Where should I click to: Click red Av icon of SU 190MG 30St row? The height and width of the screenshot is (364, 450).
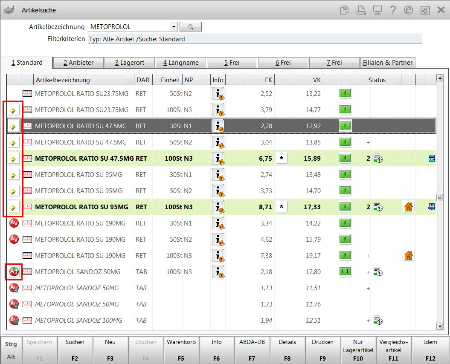[x=14, y=223]
